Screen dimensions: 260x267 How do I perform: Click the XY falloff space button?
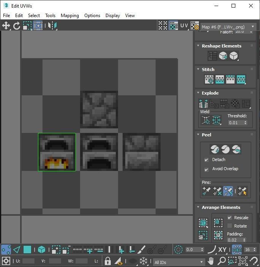coord(222,250)
